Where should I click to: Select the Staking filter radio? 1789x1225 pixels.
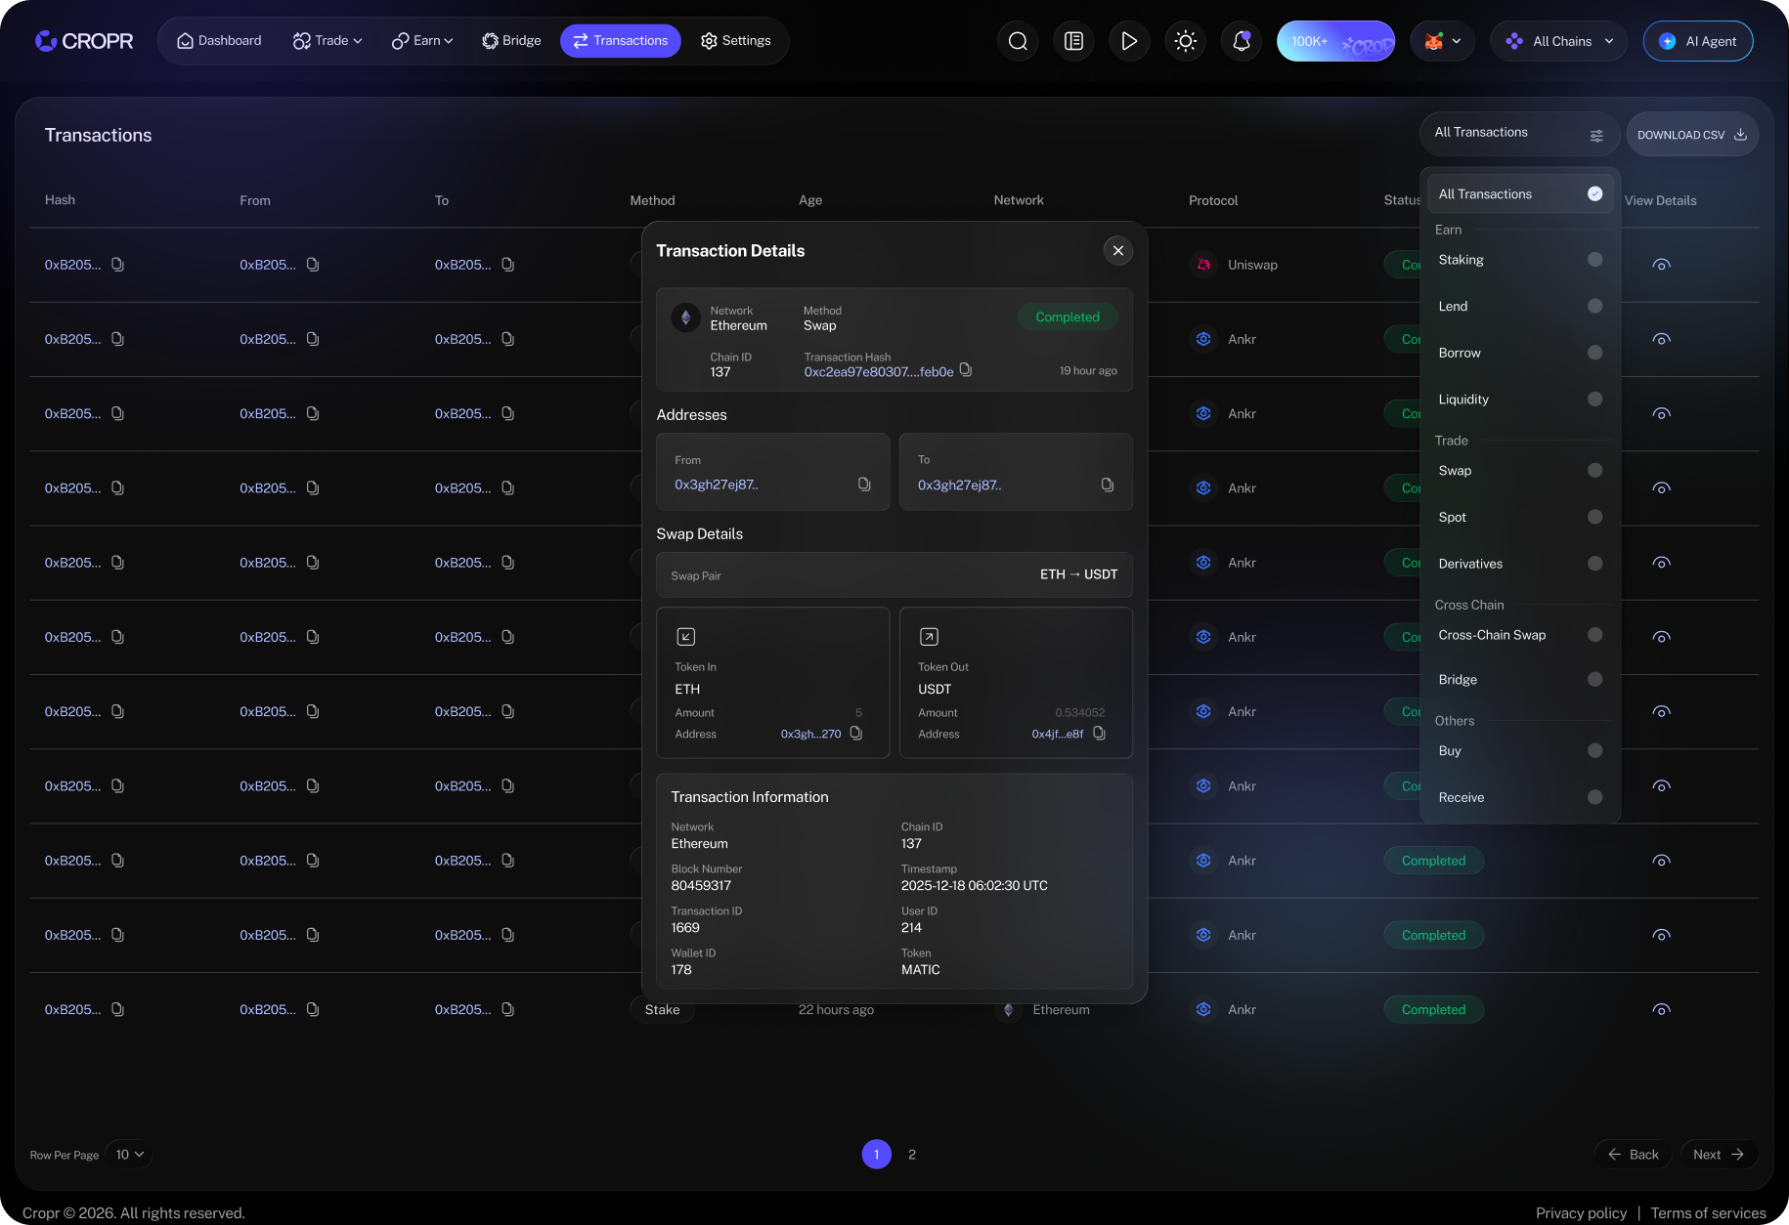point(1594,260)
